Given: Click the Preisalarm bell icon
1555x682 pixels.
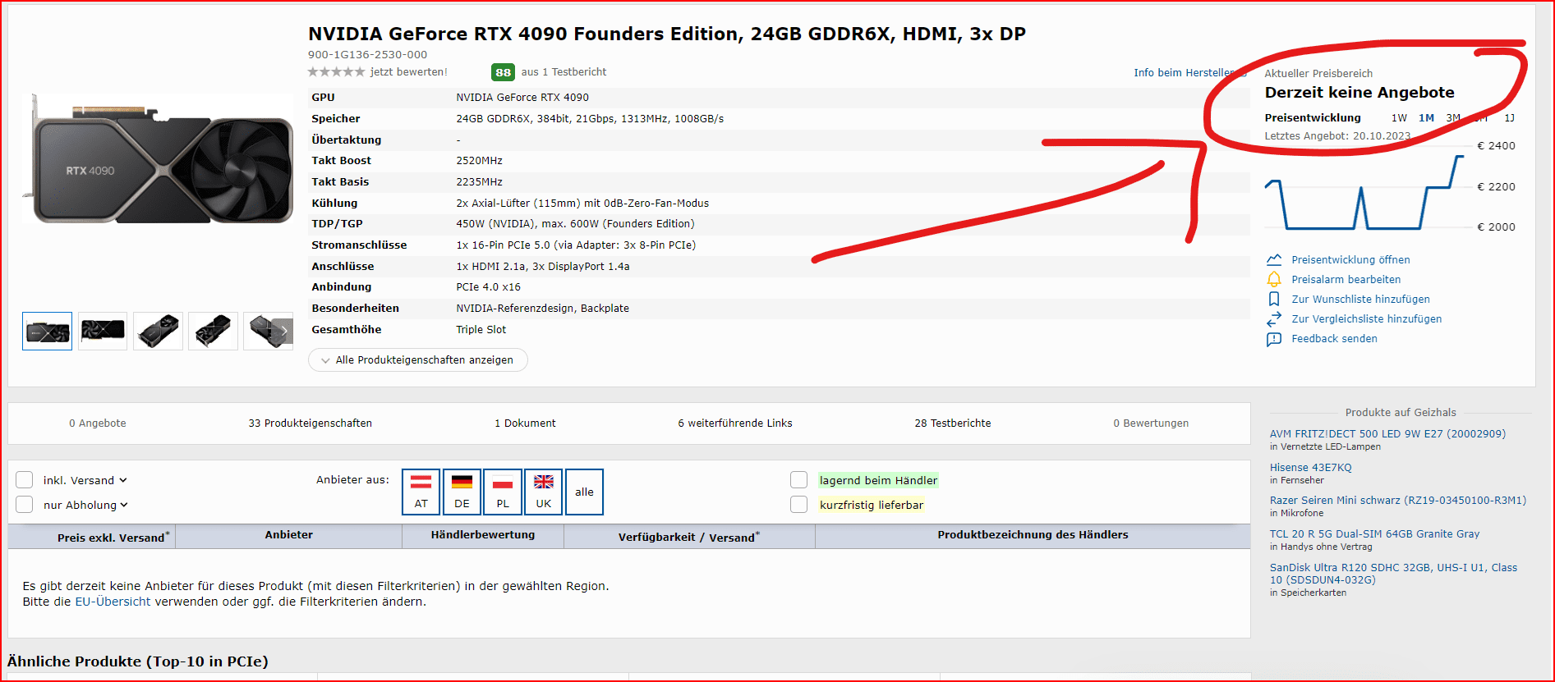Looking at the screenshot, I should click(1274, 279).
